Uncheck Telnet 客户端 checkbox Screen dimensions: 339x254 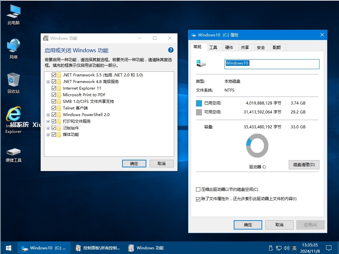click(54, 108)
